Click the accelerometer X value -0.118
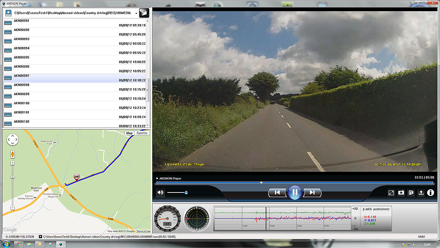This screenshot has width=440, height=248. (370, 217)
